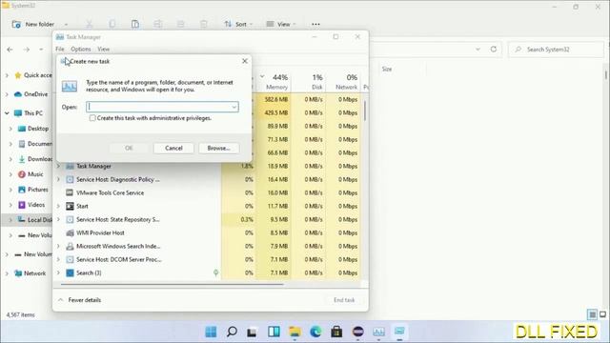Switch to details view icon in Explorer status bar
Viewport: 610px width, 343px height.
click(592, 314)
